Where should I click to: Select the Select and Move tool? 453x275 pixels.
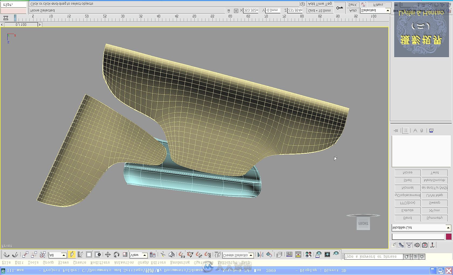pyautogui.click(x=108, y=255)
